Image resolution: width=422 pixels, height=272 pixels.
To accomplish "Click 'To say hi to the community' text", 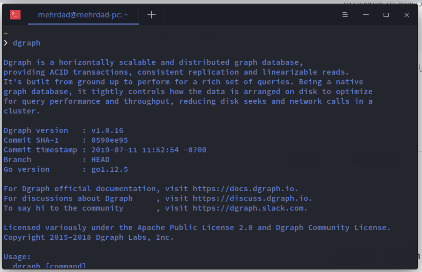I will point(64,208).
